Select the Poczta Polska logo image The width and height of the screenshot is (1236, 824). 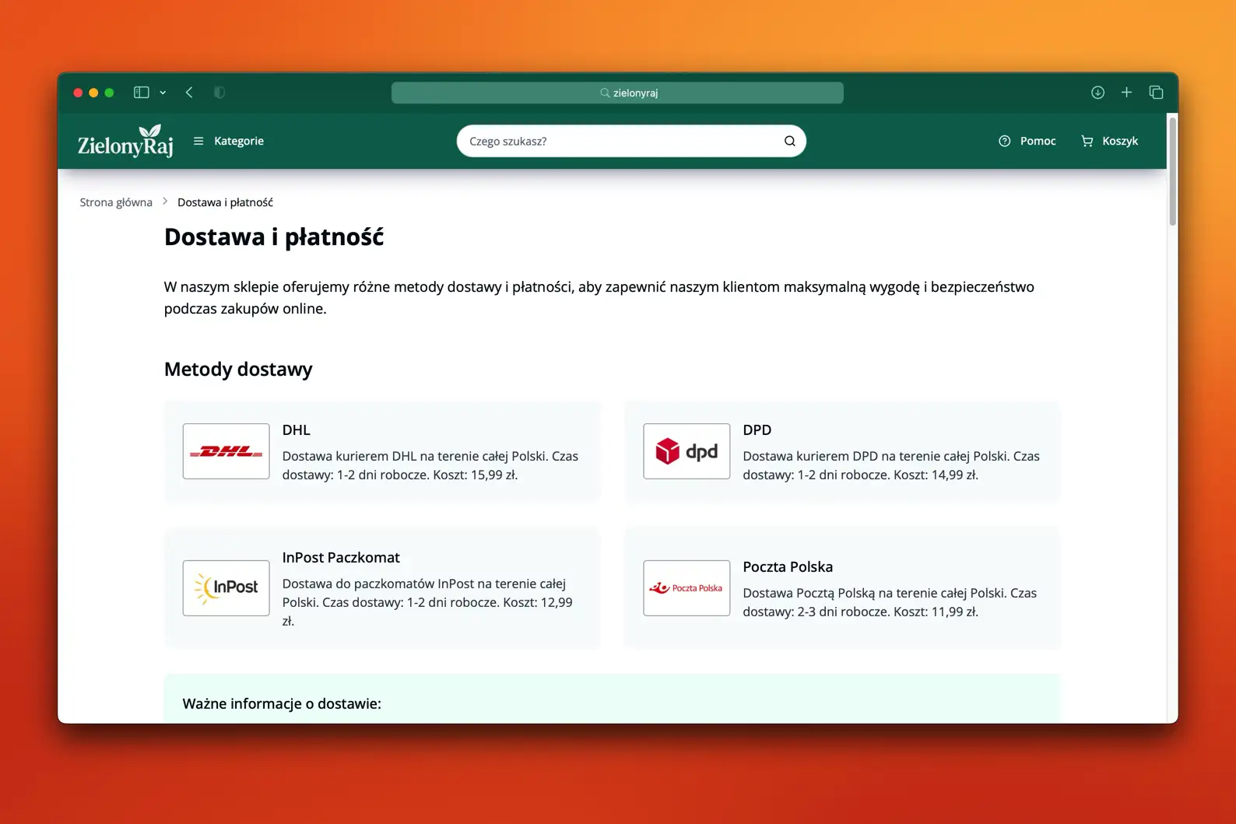tap(686, 588)
